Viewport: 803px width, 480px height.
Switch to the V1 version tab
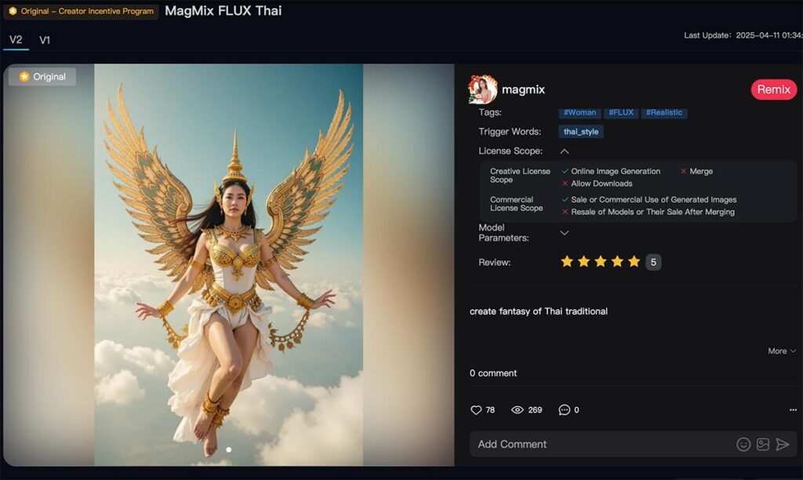(45, 40)
